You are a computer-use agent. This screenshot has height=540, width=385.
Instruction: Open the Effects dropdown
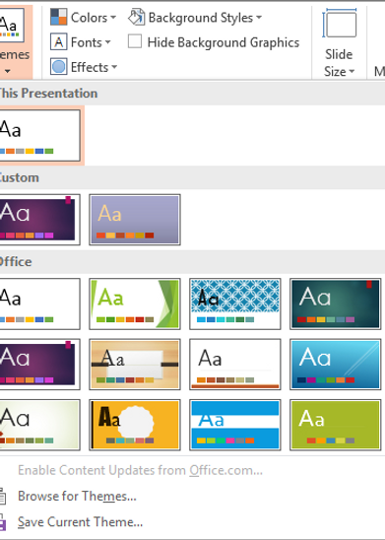[x=84, y=67]
